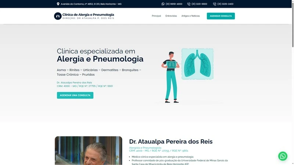Viewport: 294px width, 165px height.
Task: Click 'Alergista e Pneumologista' subtitle text
Action: (x=145, y=148)
